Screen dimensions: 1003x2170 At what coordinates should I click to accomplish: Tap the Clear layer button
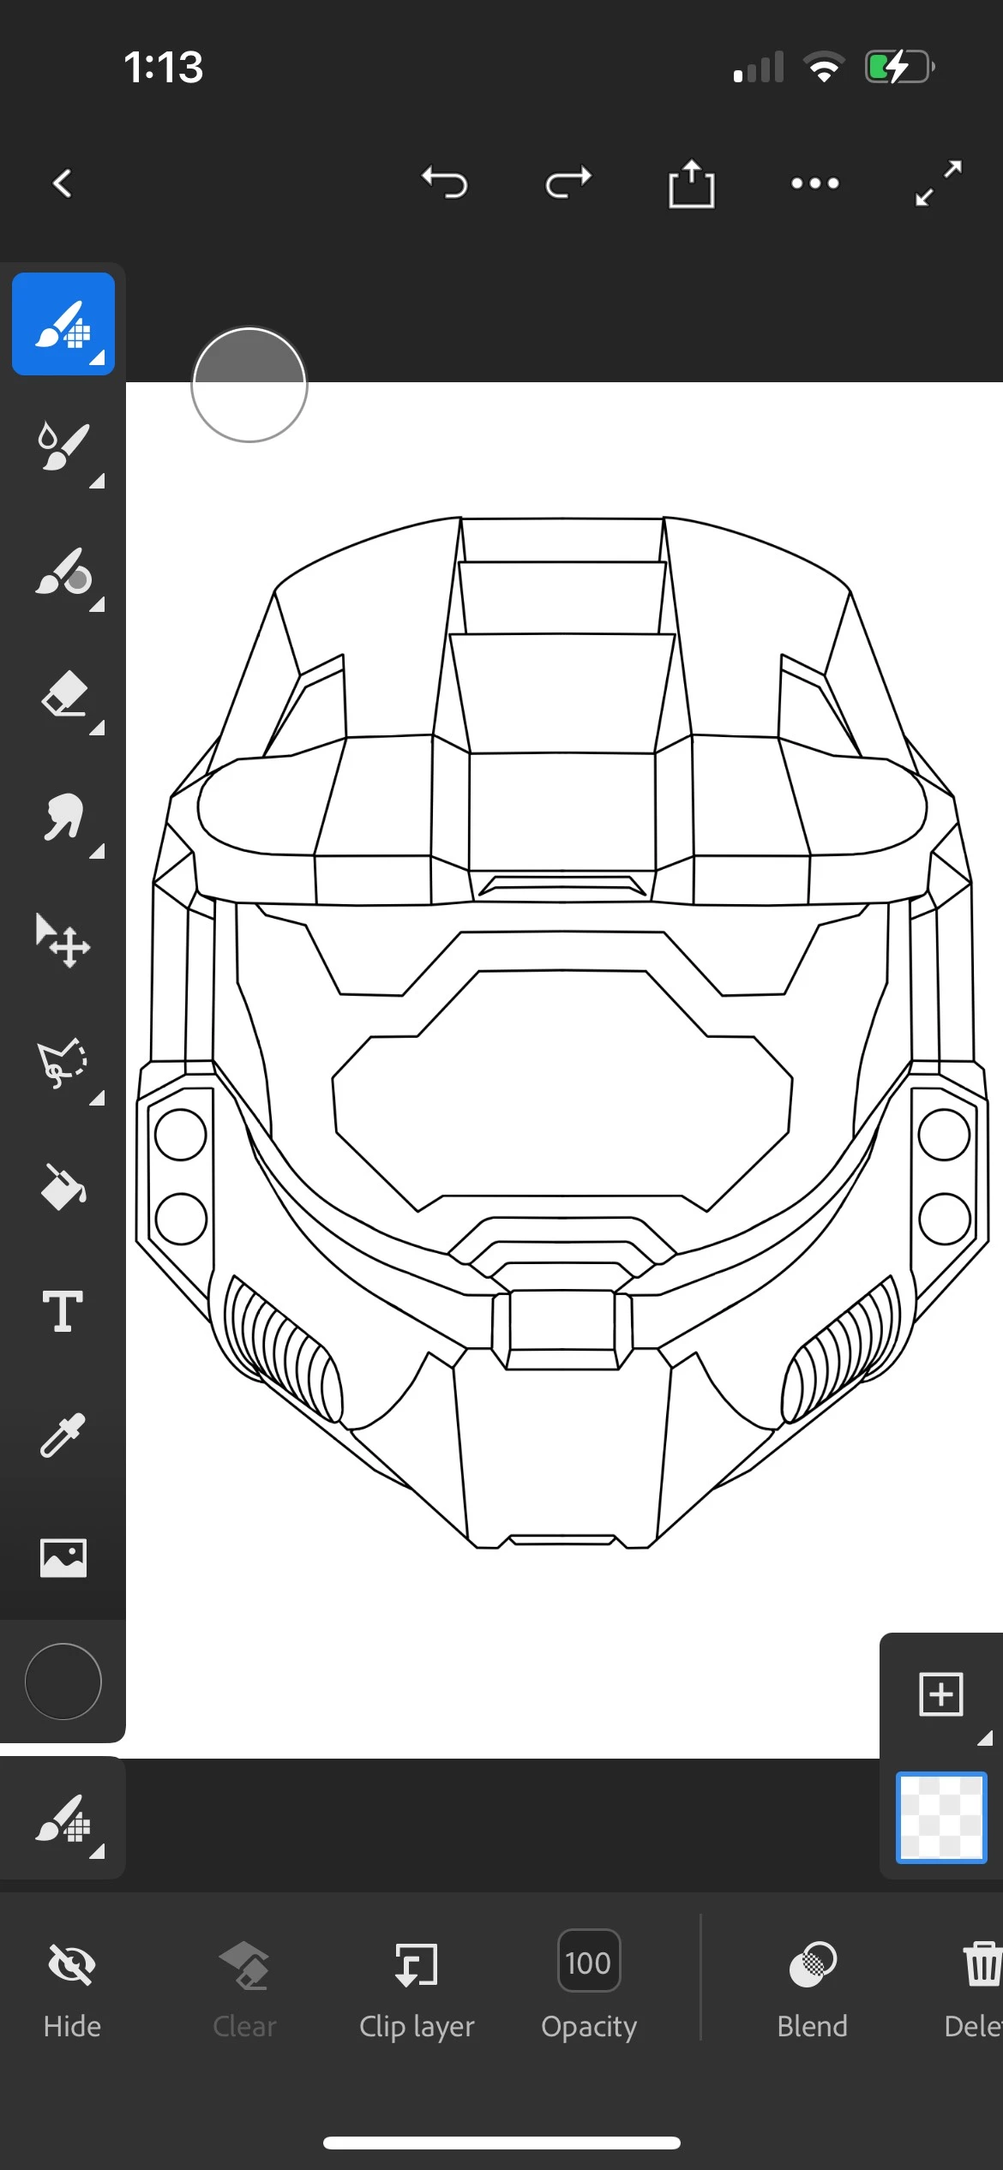[x=244, y=1988]
